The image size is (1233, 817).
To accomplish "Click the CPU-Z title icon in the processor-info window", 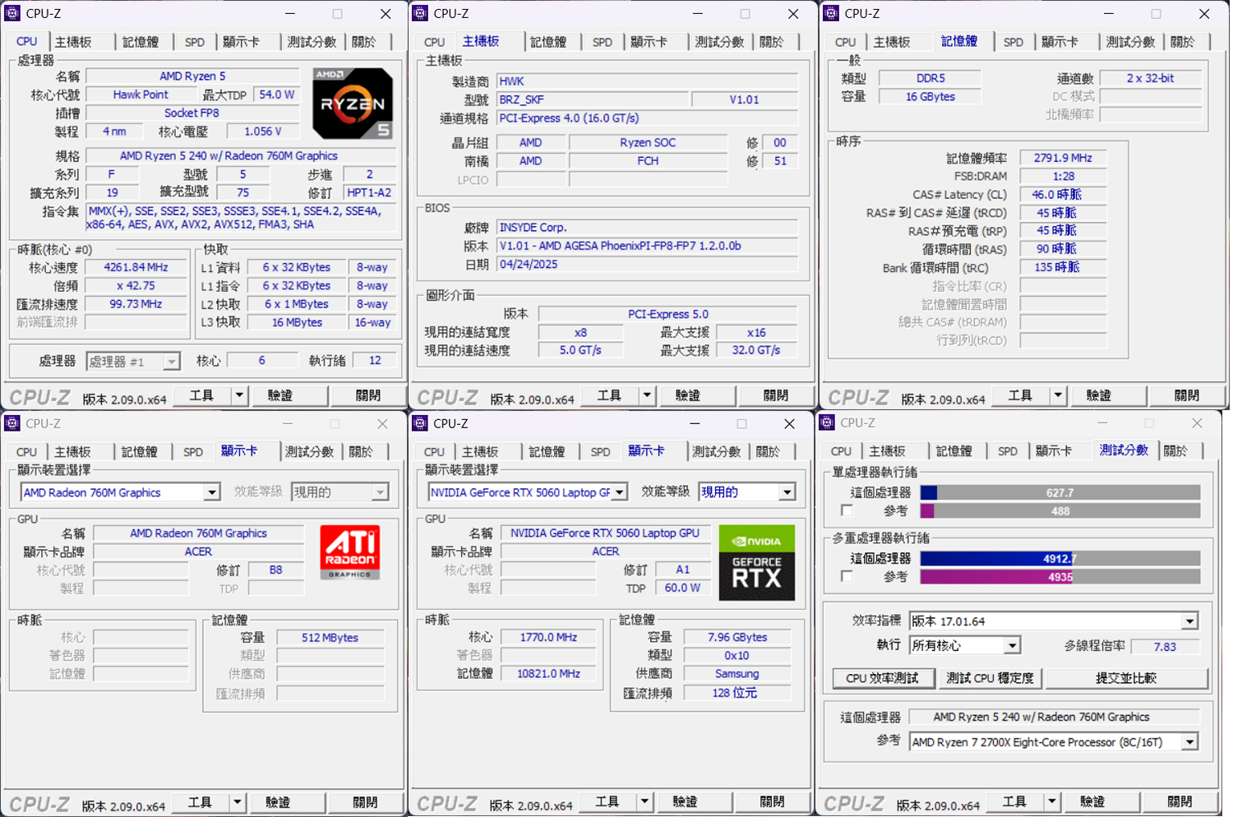I will (12, 13).
